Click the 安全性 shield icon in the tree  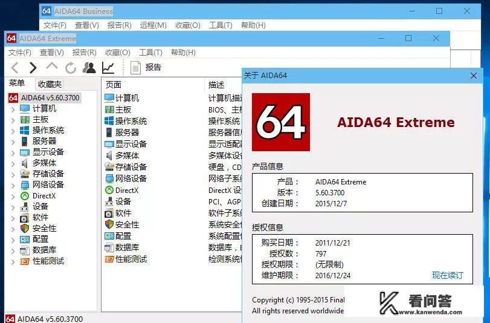(x=25, y=228)
